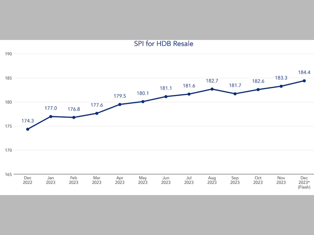The width and height of the screenshot is (314, 235).
Task: Click the 182.7 value label
Action: coord(212,81)
